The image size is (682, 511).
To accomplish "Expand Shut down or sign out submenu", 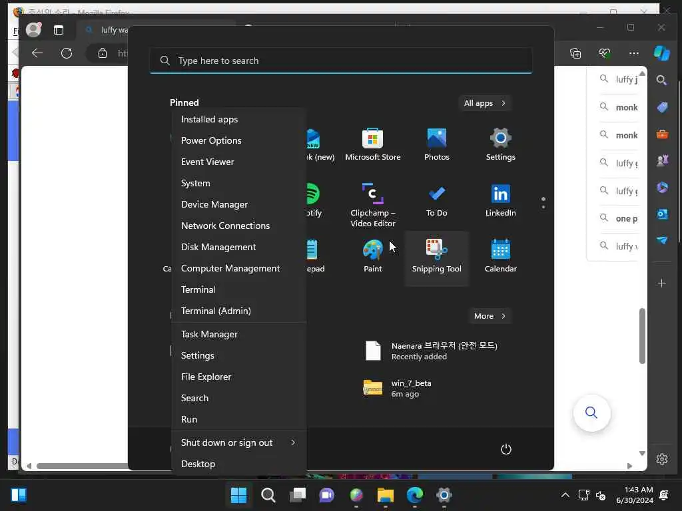I will [239, 442].
